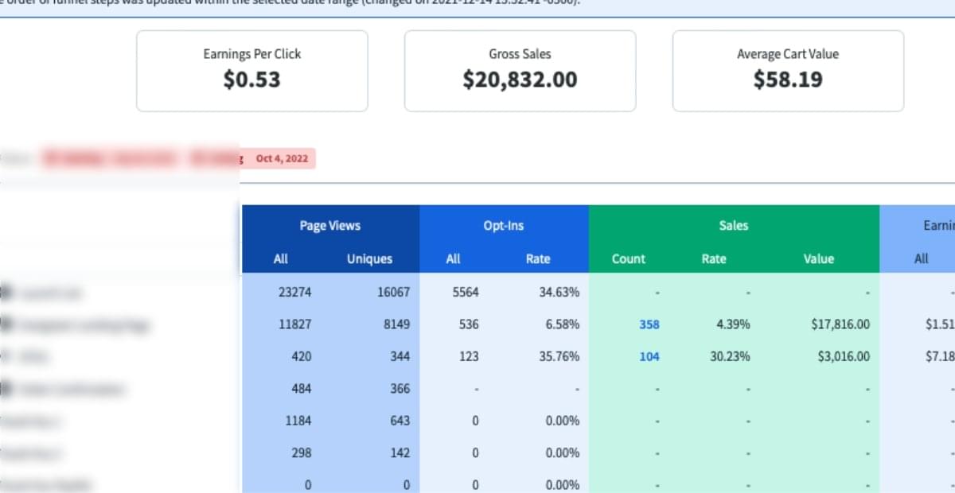Click the $0.53 earnings per click value

(x=252, y=80)
